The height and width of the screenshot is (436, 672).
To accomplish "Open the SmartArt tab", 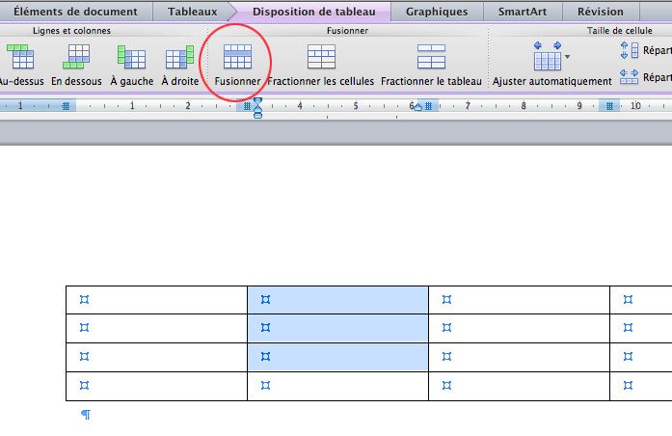I will [x=522, y=12].
